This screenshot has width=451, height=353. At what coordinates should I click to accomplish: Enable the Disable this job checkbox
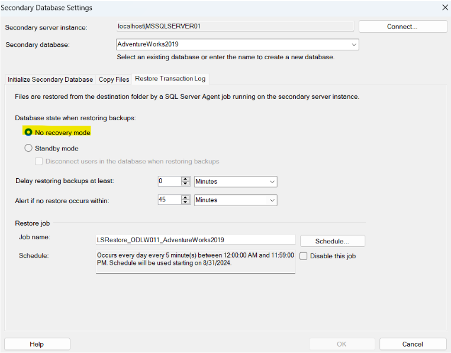tap(304, 256)
